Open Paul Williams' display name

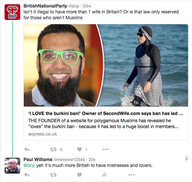click(38, 159)
